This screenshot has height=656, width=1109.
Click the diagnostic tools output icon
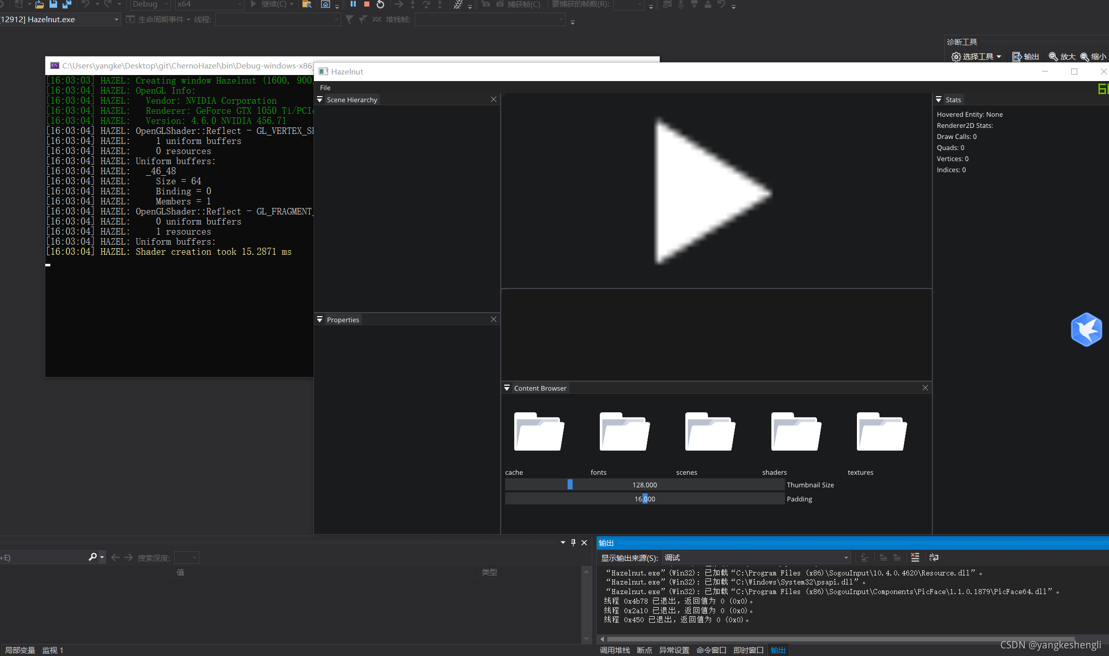1017,56
